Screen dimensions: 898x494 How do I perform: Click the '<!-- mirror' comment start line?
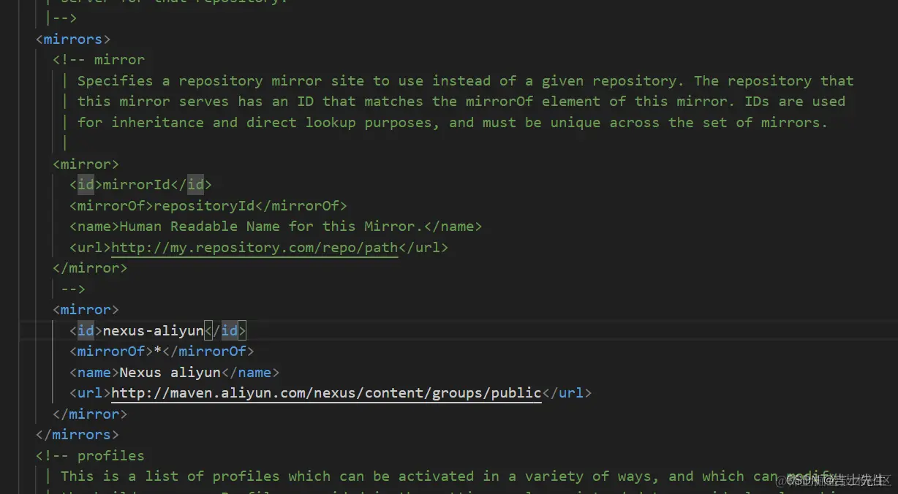pos(99,59)
